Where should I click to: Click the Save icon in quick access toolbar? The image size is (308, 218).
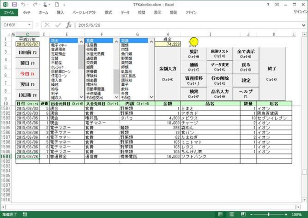point(14,4)
